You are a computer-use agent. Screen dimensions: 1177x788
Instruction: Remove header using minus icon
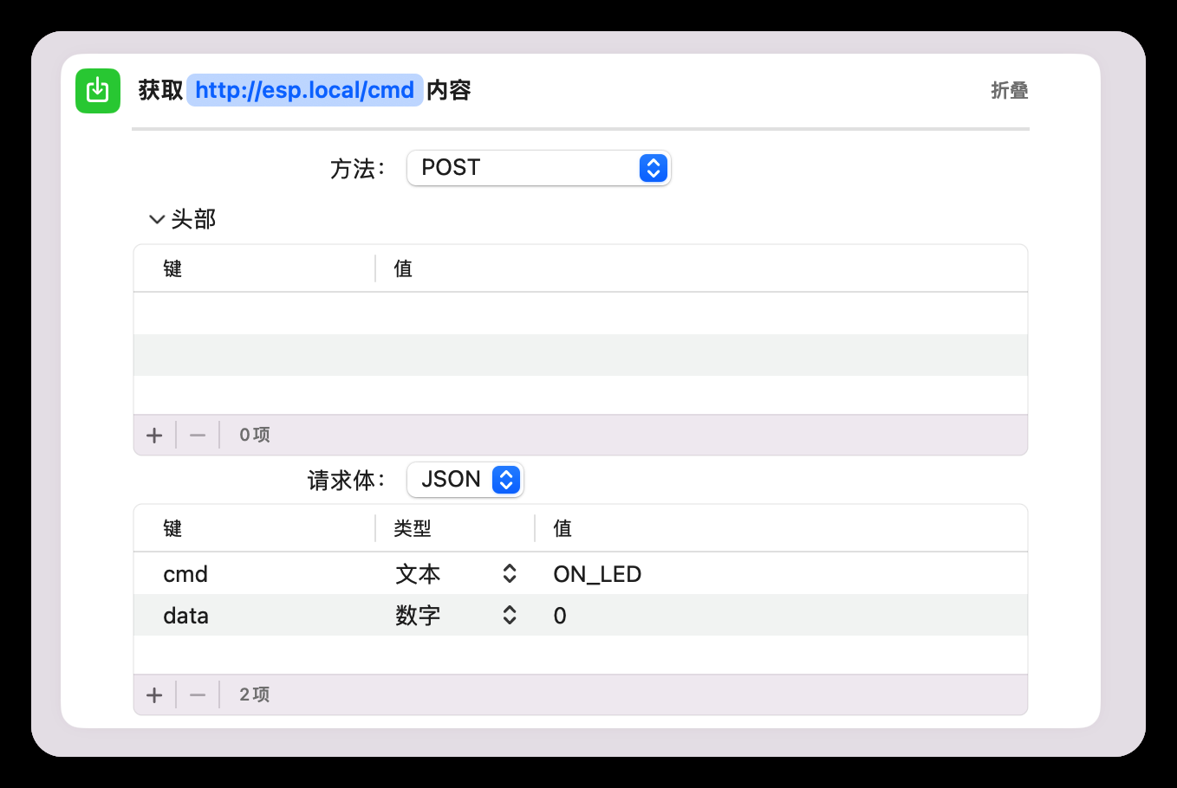(x=198, y=435)
